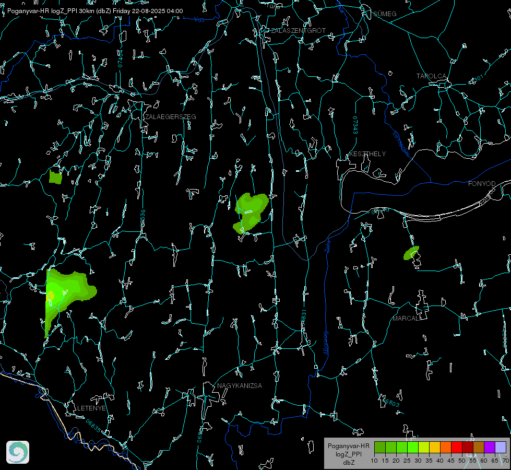Click the legend tick label 70

[x=506, y=461]
